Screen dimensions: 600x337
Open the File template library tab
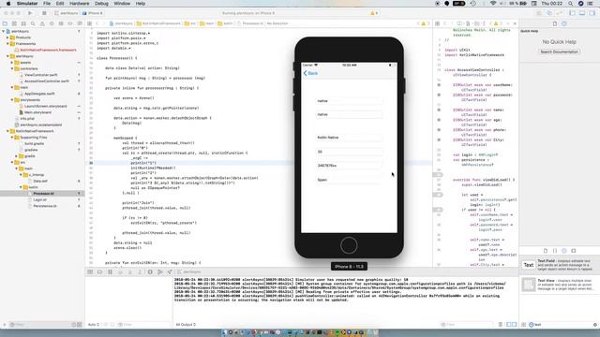[546, 251]
